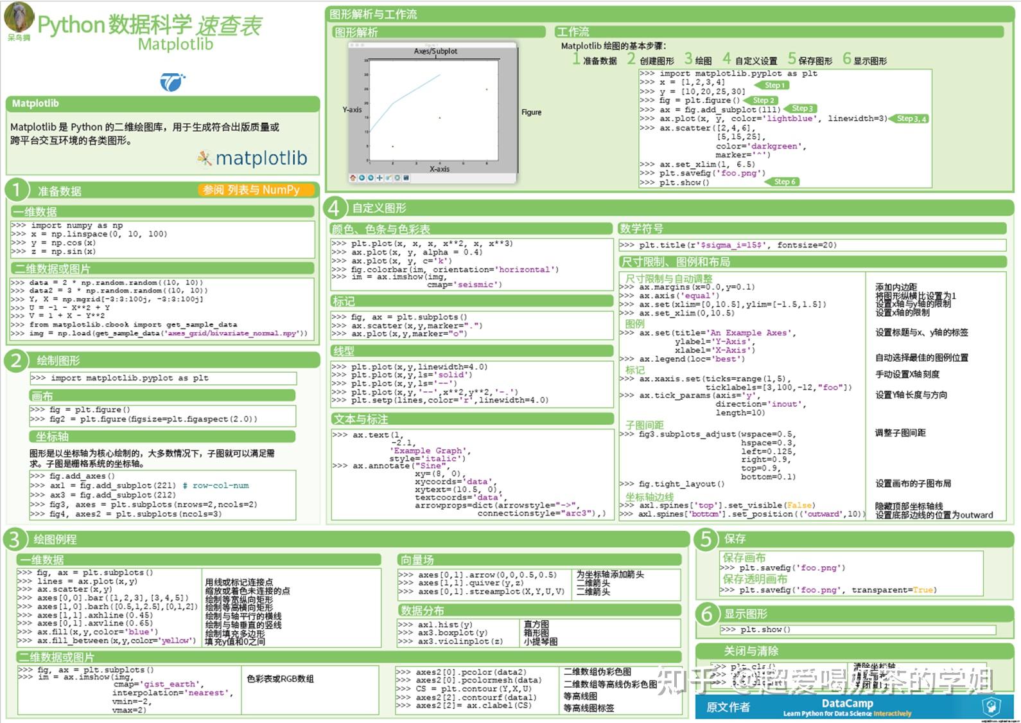Click the Home icon in the figure toolbar
The image size is (1021, 723).
click(353, 178)
